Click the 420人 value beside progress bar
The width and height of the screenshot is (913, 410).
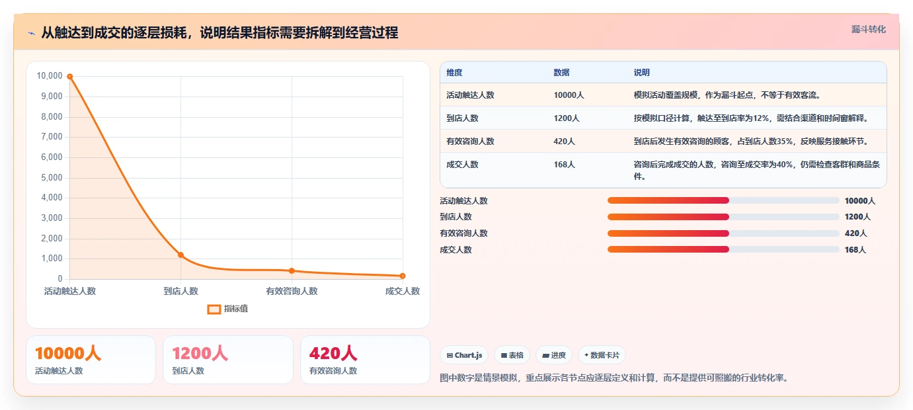tap(855, 233)
